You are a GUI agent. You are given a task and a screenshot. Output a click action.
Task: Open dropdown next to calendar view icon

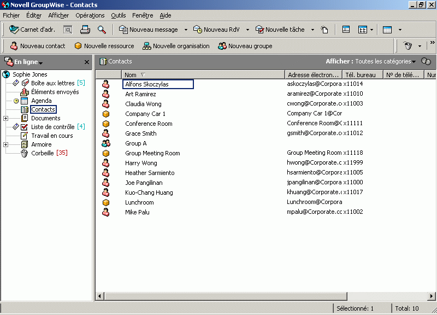(372, 30)
